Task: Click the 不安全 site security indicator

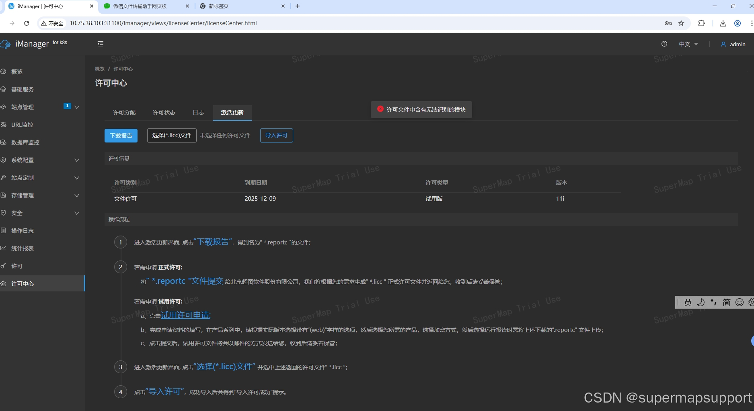Action: click(x=52, y=23)
